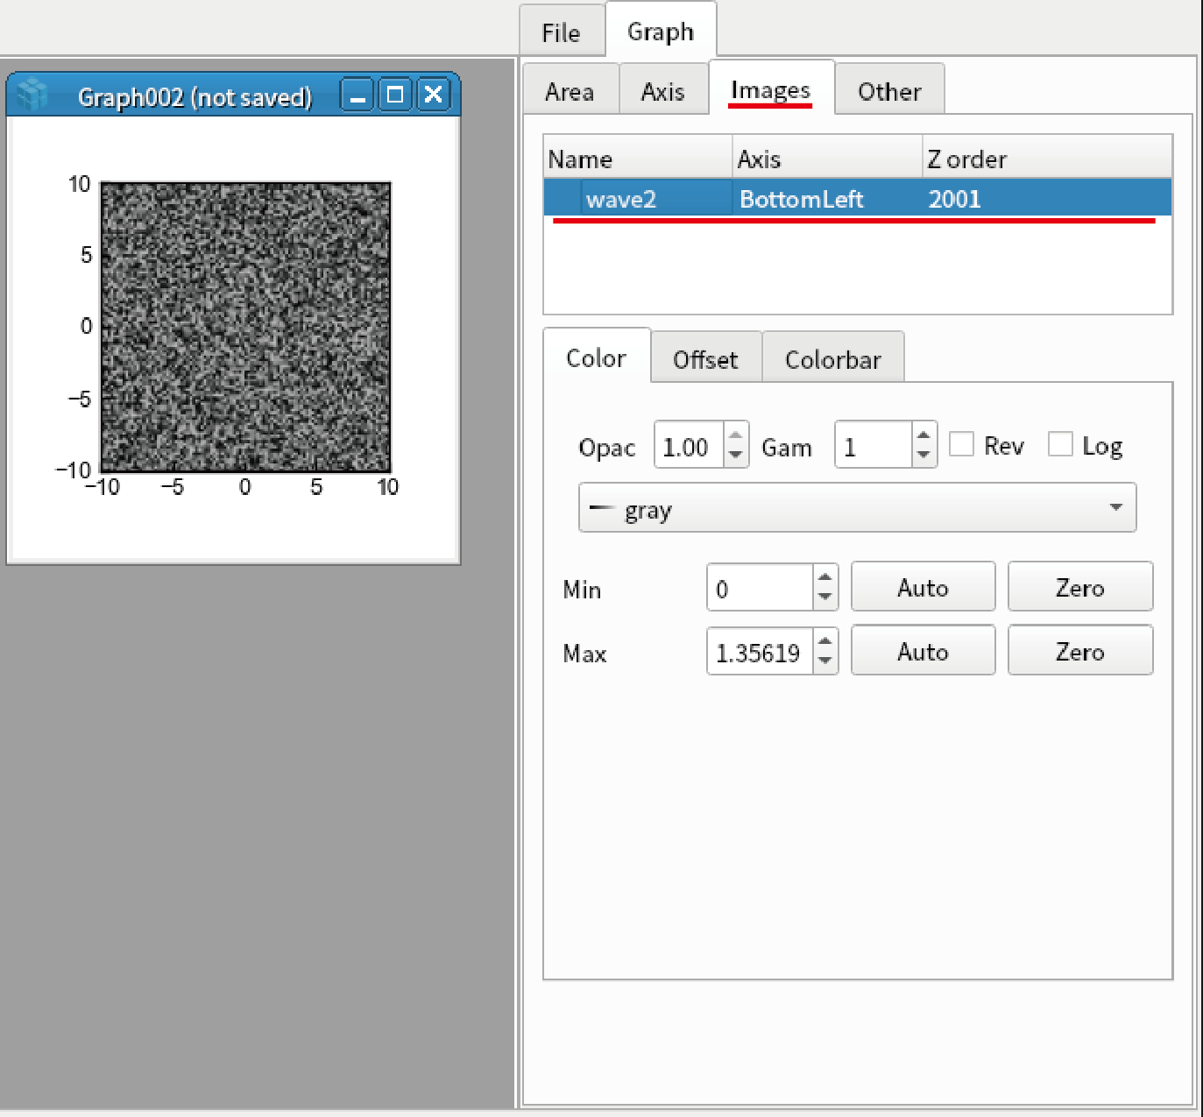Select the Color sub-tab
The image size is (1203, 1117).
597,357
